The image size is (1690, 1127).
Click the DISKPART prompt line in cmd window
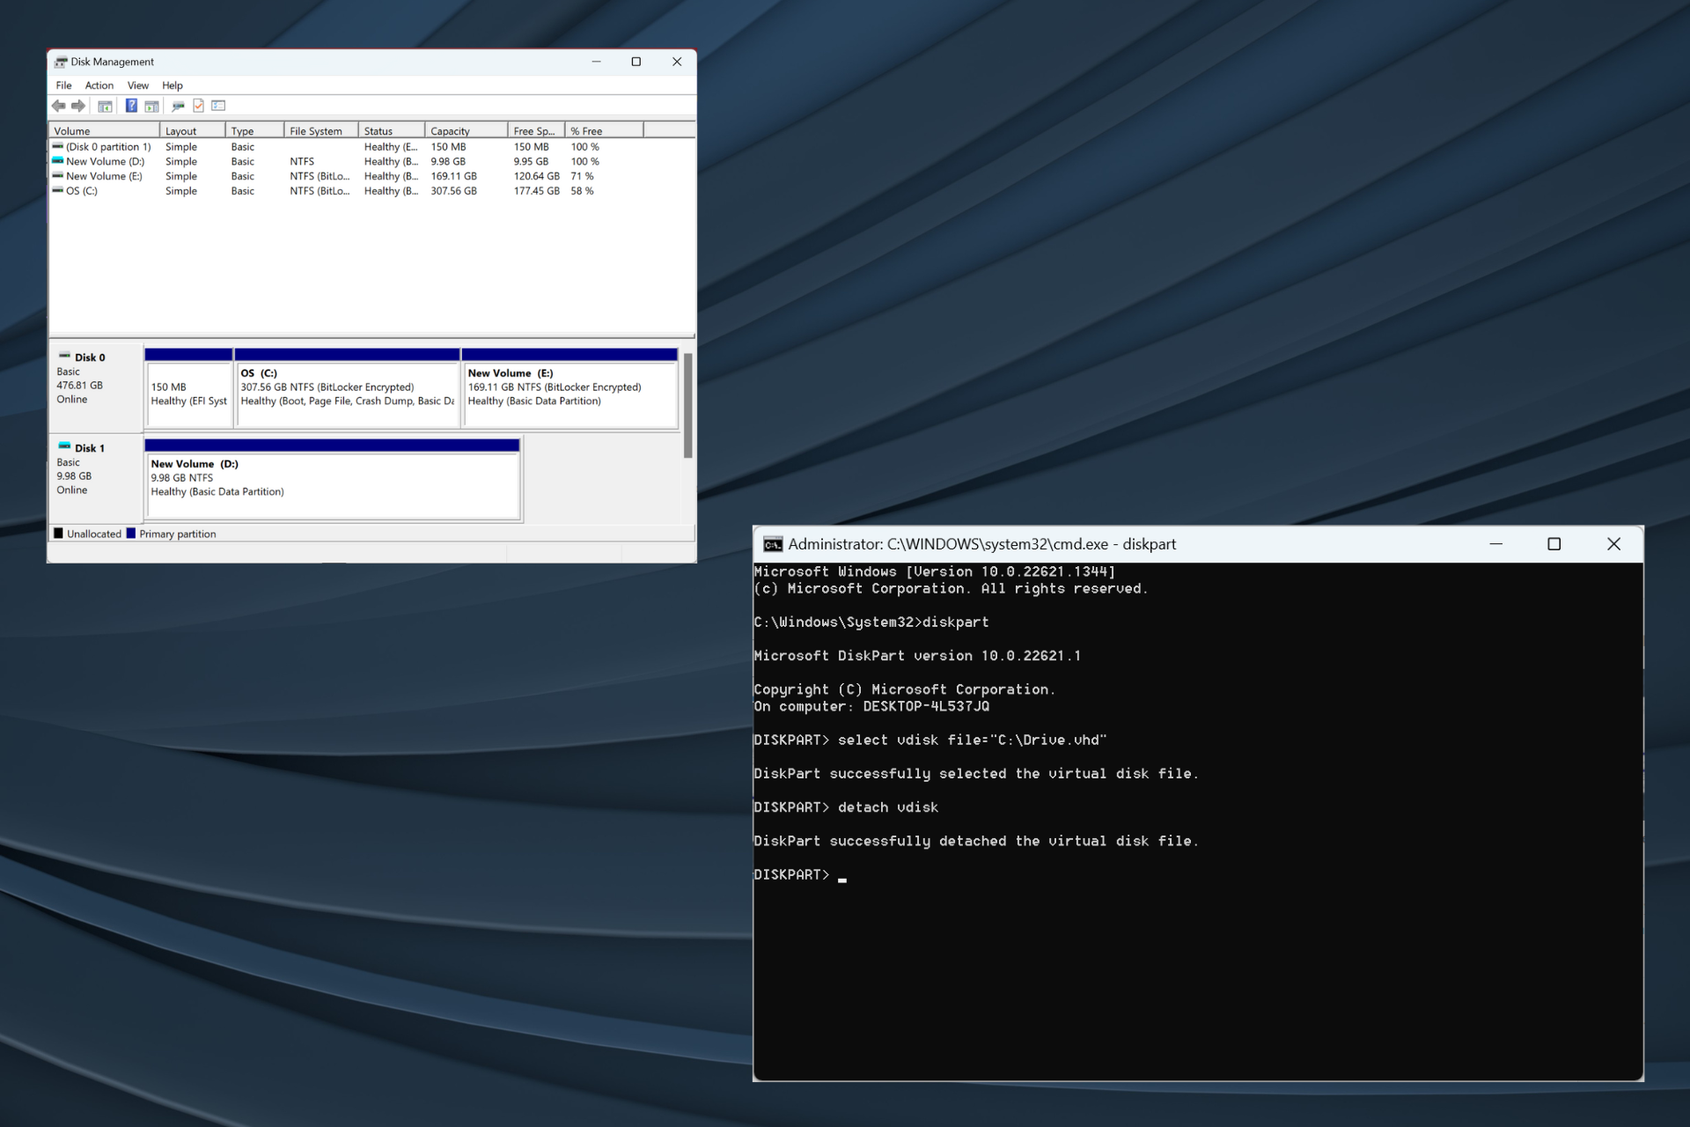click(799, 874)
